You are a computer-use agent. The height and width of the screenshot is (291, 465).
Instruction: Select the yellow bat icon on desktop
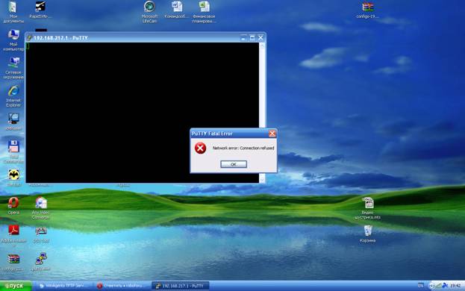(13, 177)
